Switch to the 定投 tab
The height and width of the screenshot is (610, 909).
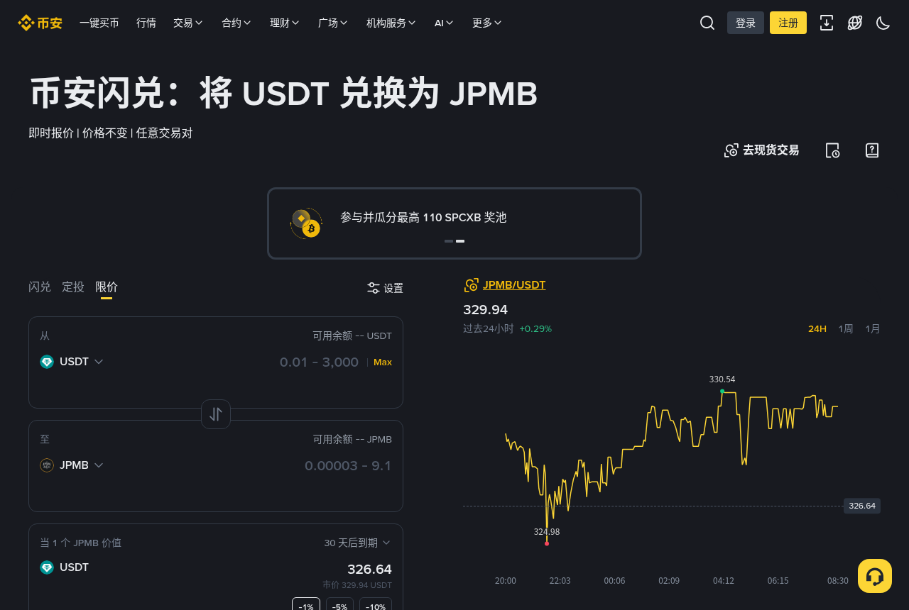tap(73, 287)
